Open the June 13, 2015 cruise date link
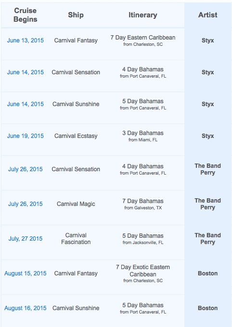Image resolution: width=232 pixels, height=327 pixels. tap(26, 41)
